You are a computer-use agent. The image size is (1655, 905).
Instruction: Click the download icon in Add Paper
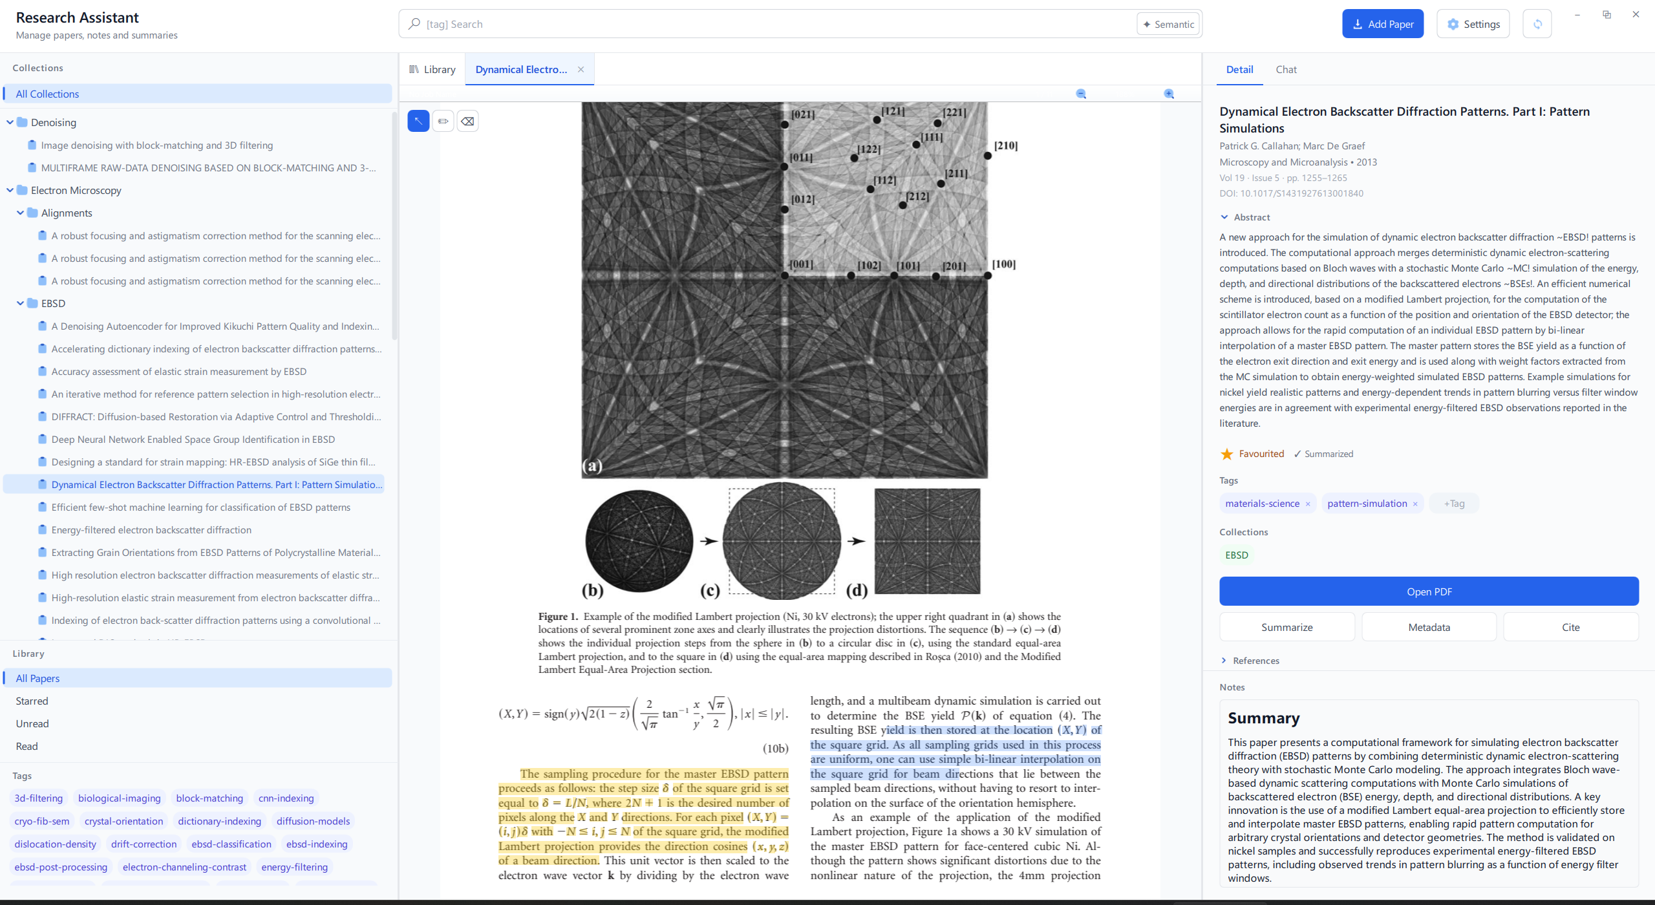click(1358, 24)
